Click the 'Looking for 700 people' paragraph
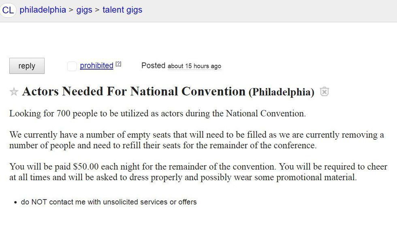The width and height of the screenshot is (397, 249). [157, 113]
